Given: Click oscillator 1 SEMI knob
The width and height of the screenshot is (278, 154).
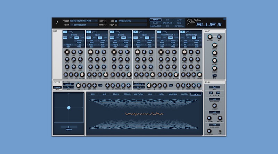Looking at the screenshot, I should tap(67, 52).
